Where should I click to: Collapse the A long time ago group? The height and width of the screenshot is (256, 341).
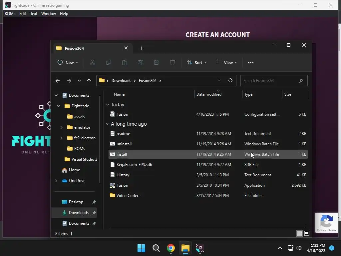point(108,124)
